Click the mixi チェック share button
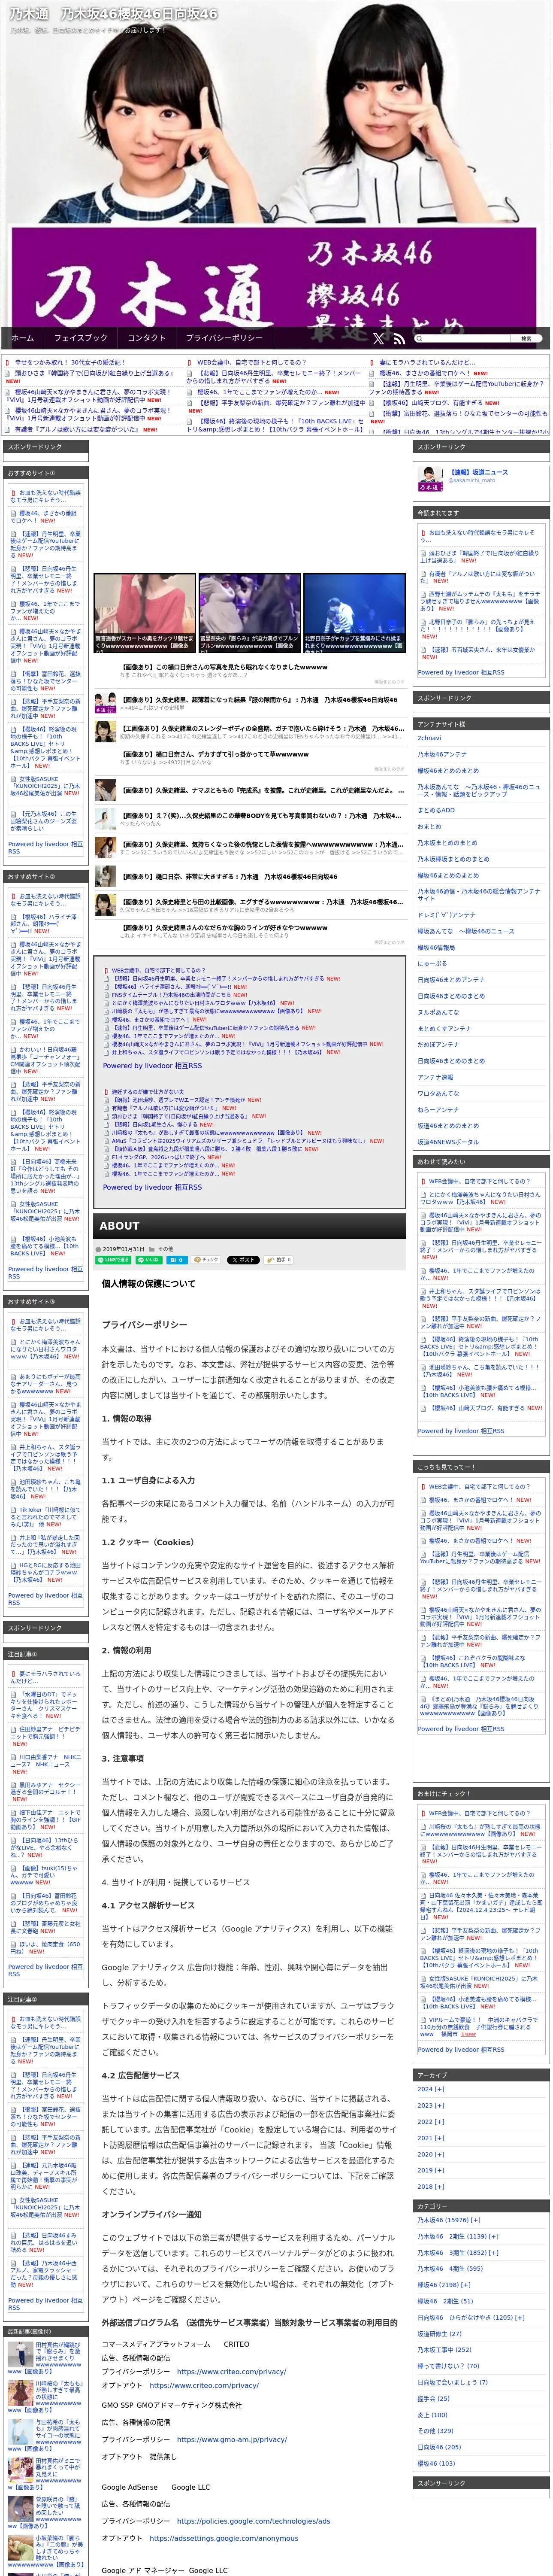553x2576 pixels. tap(206, 1260)
